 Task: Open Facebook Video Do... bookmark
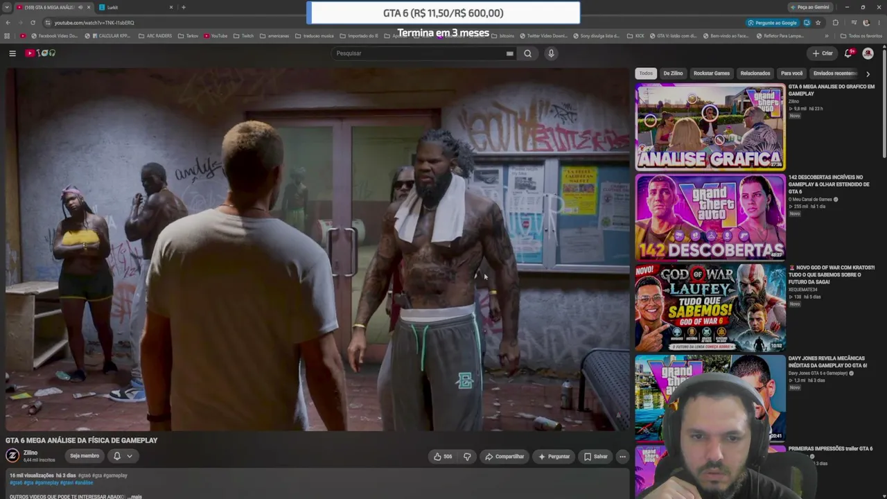tap(53, 36)
